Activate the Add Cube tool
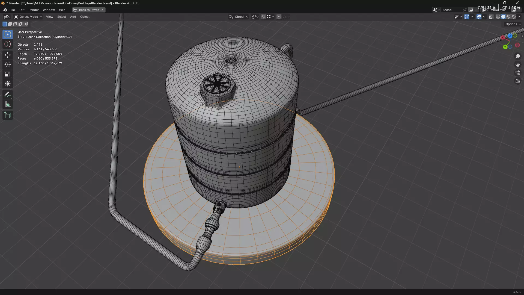This screenshot has width=524, height=295. 8,115
